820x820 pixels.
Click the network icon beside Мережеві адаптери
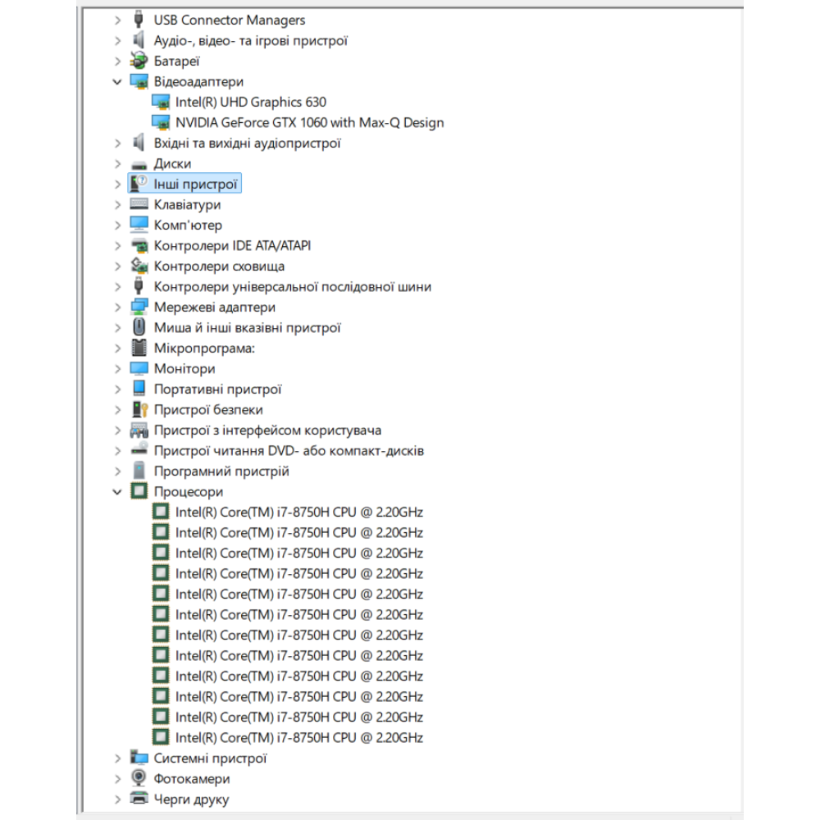coord(139,307)
